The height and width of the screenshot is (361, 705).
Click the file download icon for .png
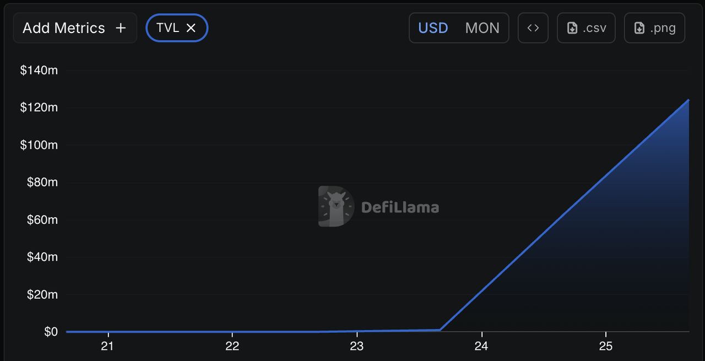point(639,28)
